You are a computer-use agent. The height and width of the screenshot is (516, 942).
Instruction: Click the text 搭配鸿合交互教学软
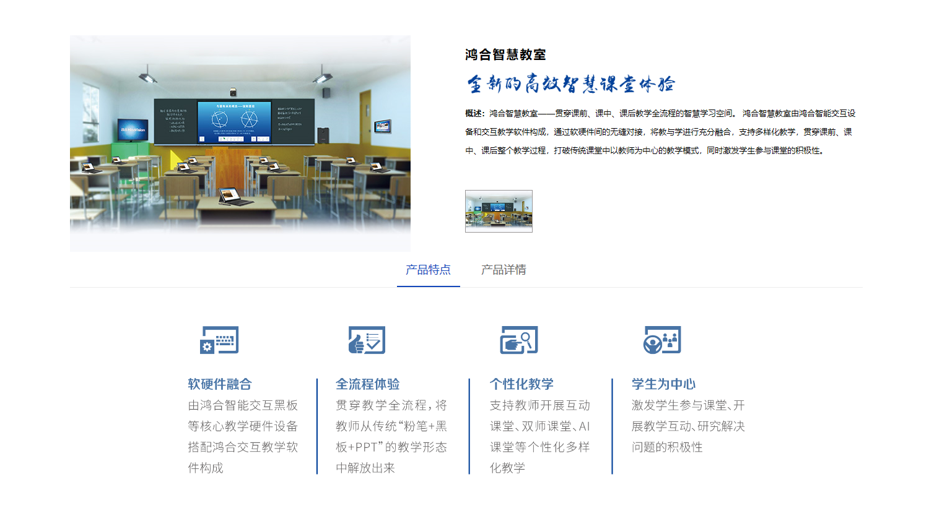[x=243, y=447]
